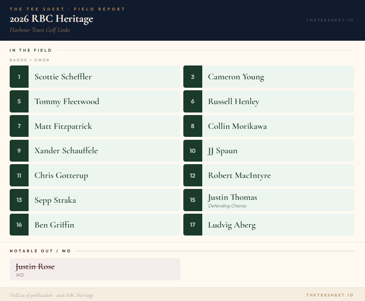Select Collin Morikawa in the field

[238, 126]
